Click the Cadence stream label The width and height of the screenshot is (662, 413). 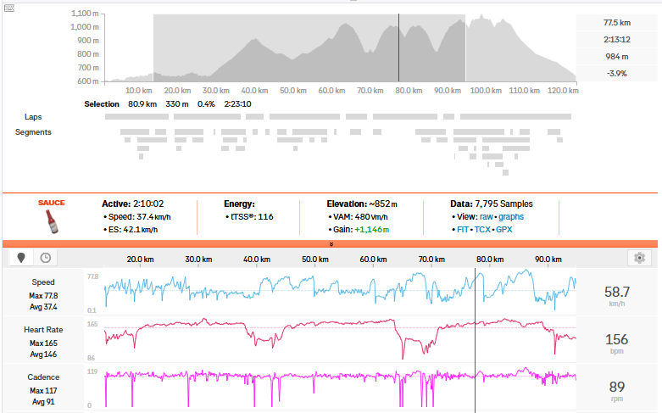click(43, 377)
